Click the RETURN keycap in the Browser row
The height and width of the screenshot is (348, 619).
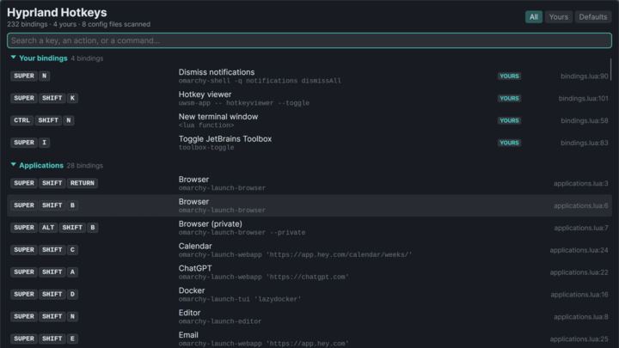83,183
